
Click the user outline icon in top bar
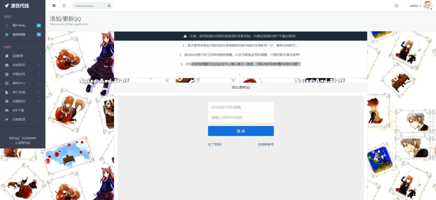point(64,6)
